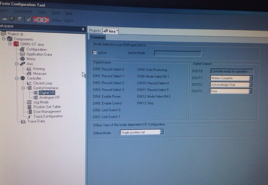Image resolution: width=268 pixels, height=185 pixels.
Task: Open the Component menu
Action: [x=23, y=11]
